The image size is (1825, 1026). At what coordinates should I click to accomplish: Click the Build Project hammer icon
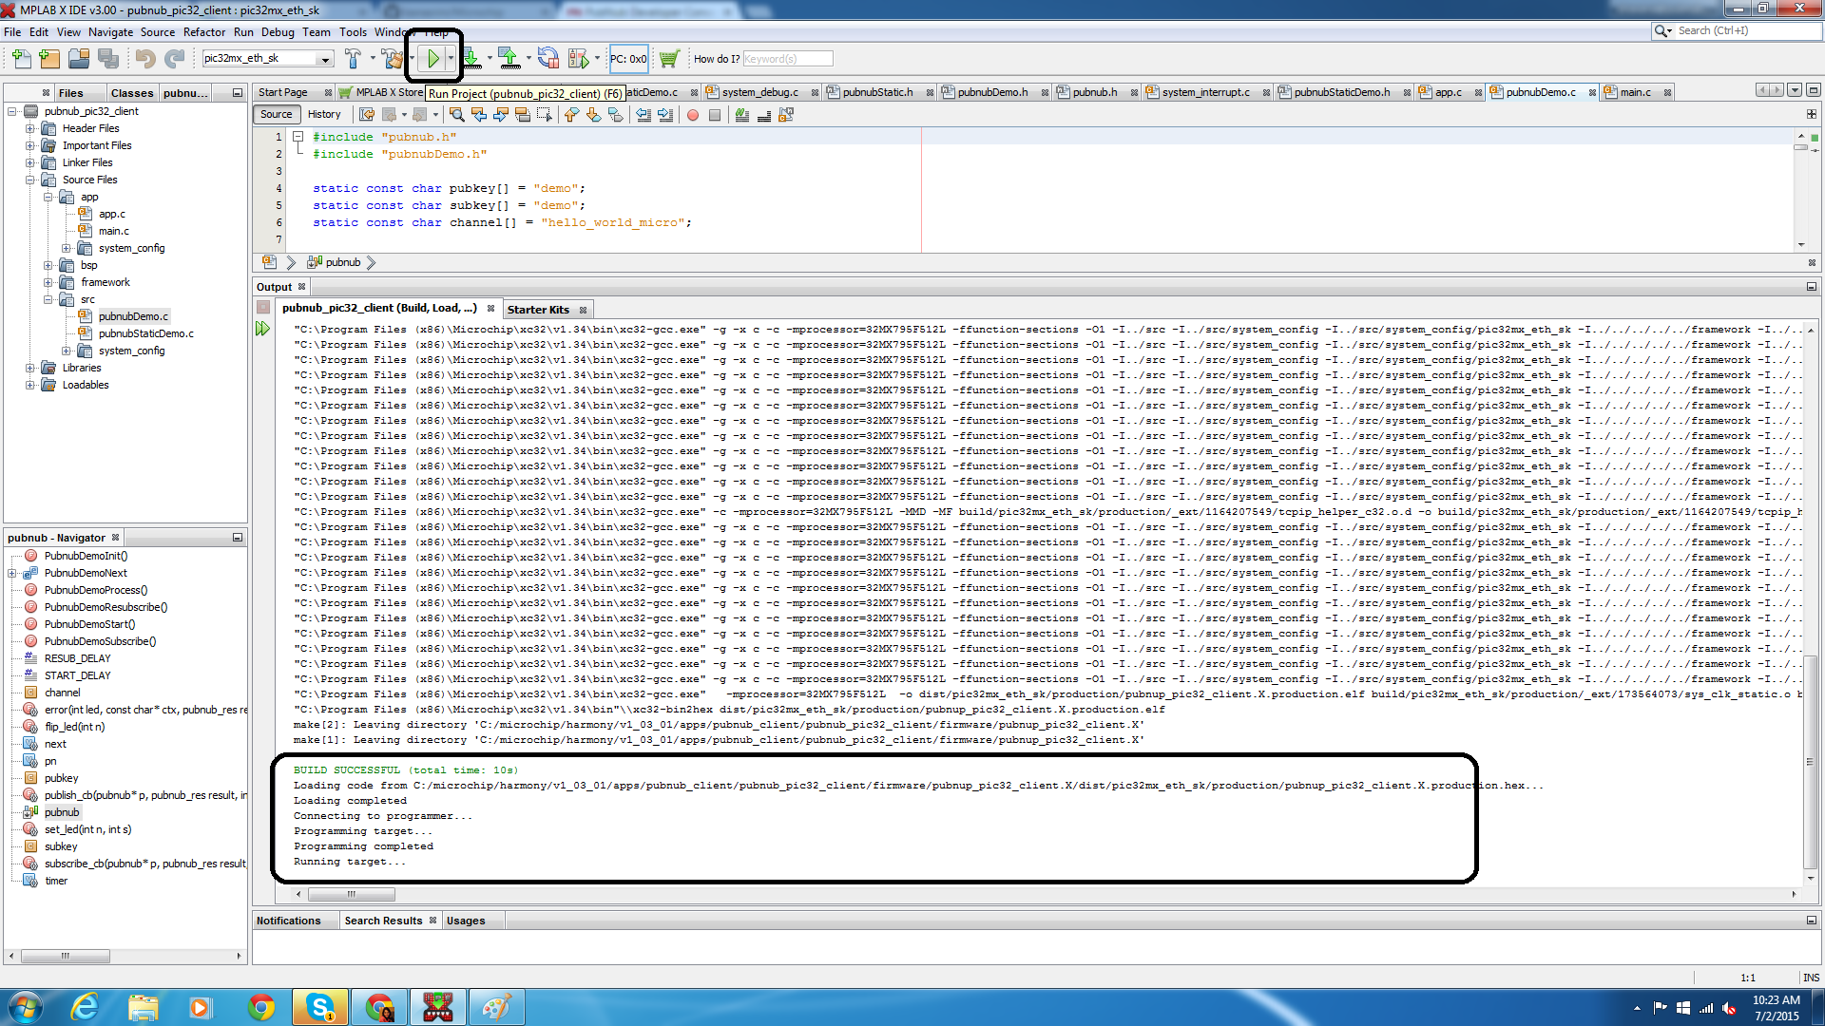tap(353, 59)
